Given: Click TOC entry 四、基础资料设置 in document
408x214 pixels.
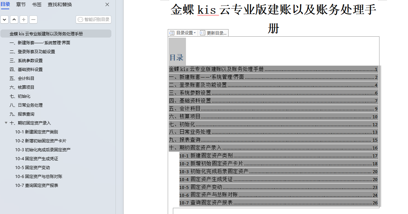Looking at the screenshot, I should [273, 101].
